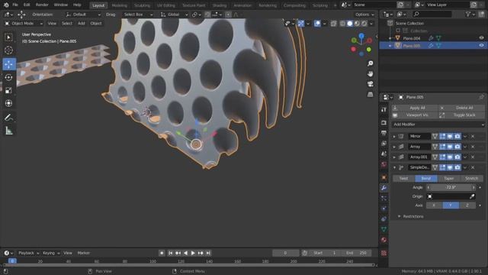Remove the SimpleDeform modifier with X
Viewport: 488px width, 275px height.
[473, 167]
